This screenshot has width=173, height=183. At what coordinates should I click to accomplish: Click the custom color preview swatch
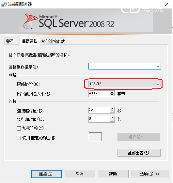(95, 137)
